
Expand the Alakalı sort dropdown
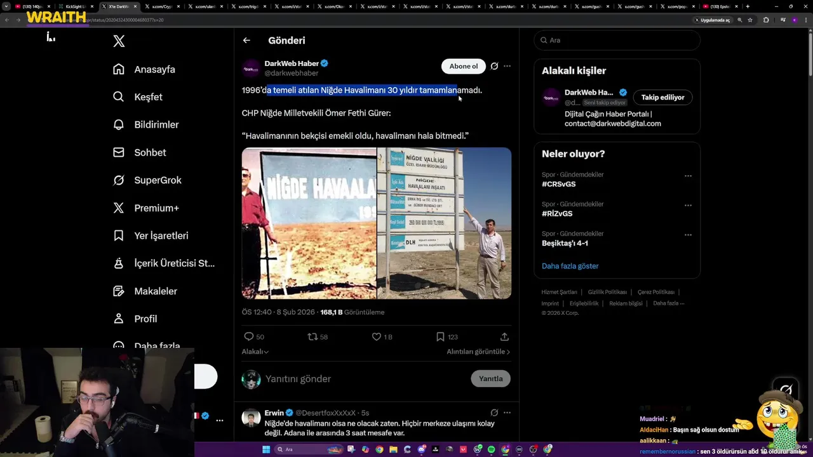[255, 352]
